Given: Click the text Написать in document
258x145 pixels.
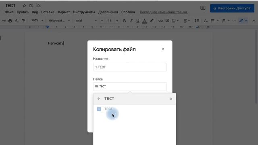Looking at the screenshot, I should pos(56,43).
